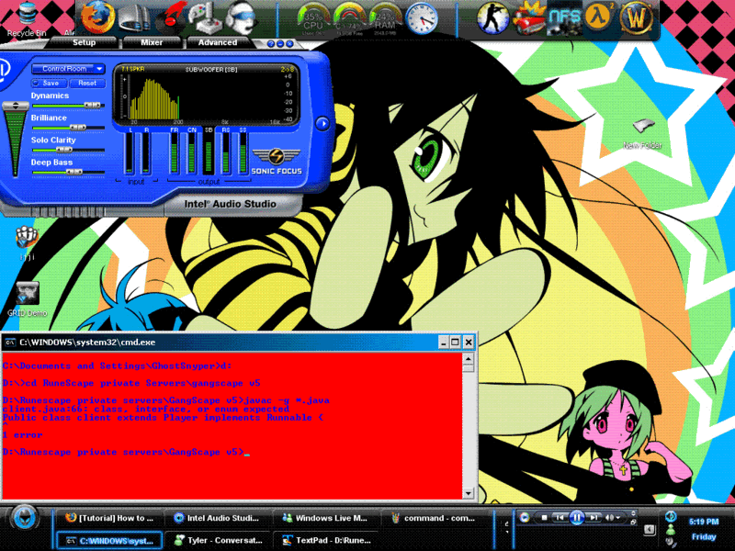The width and height of the screenshot is (735, 551).
Task: Pause playback in the taskbar media player
Action: pyautogui.click(x=576, y=518)
